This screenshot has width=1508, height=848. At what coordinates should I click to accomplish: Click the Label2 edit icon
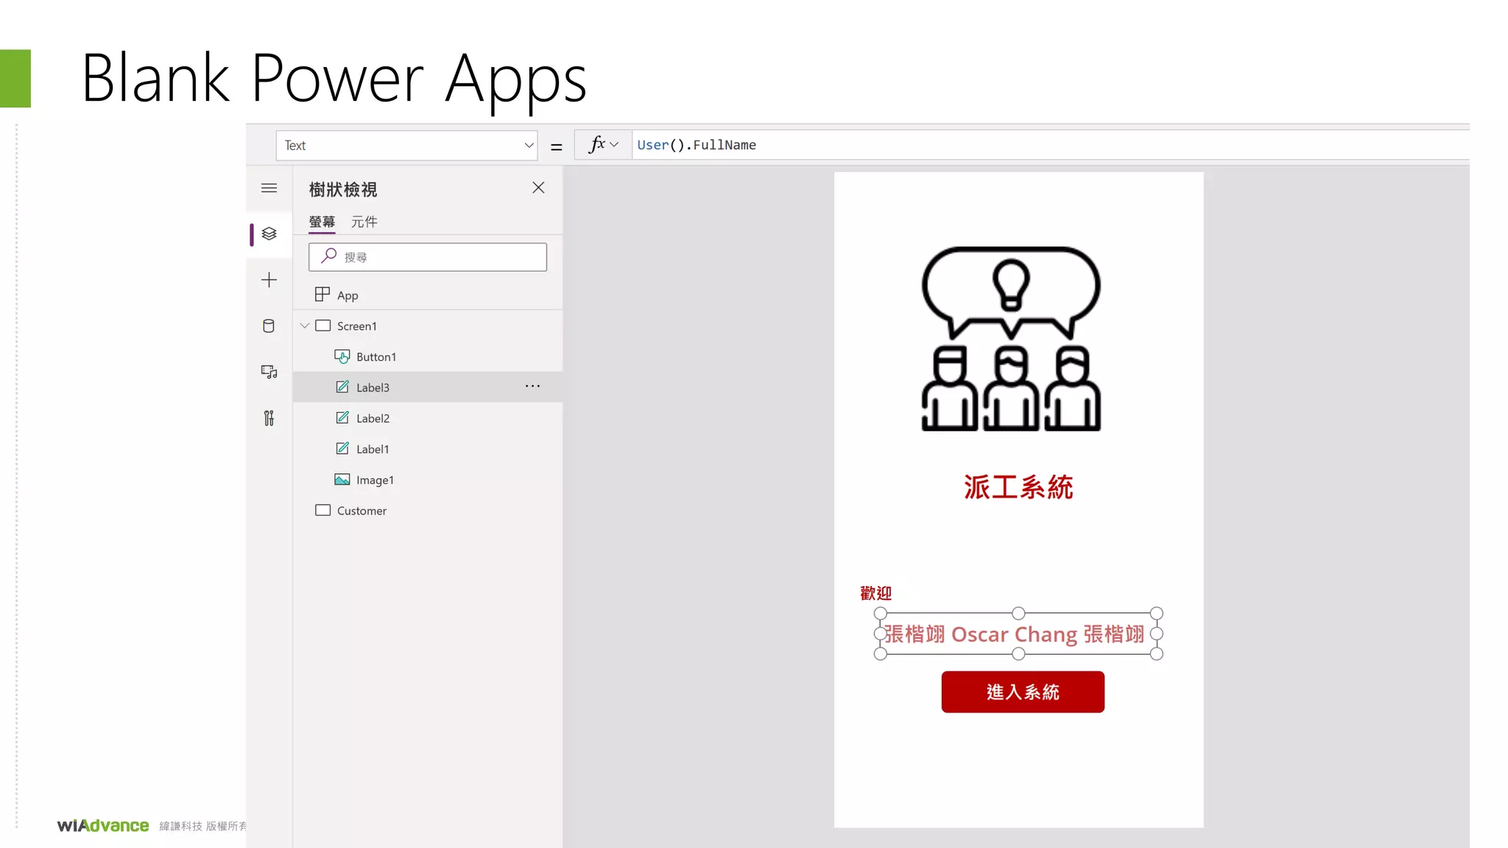[x=342, y=418]
